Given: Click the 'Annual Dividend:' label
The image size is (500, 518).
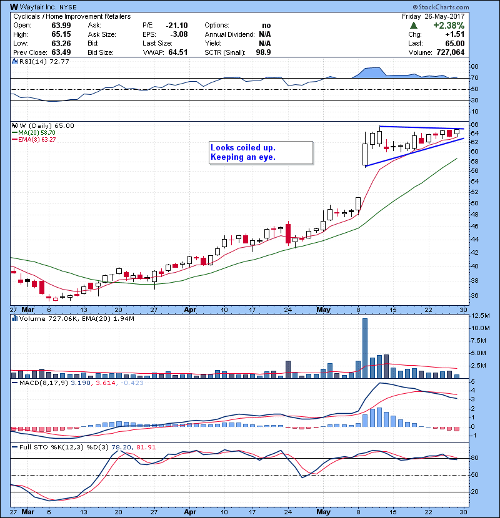Looking at the screenshot, I should pos(229,34).
